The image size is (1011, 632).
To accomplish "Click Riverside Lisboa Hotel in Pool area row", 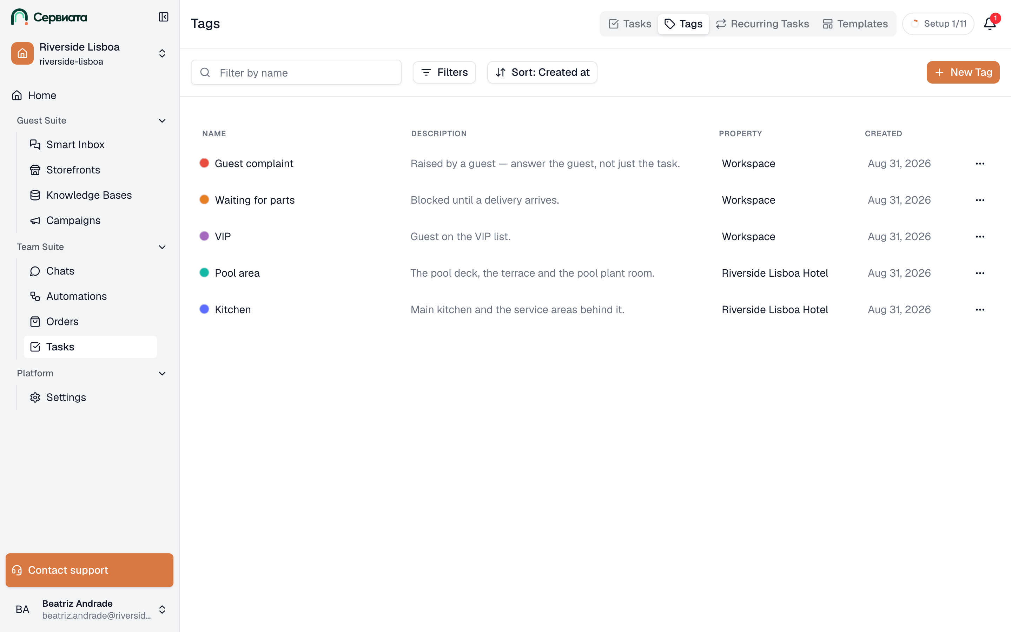I will coord(774,274).
